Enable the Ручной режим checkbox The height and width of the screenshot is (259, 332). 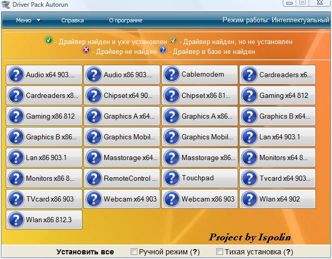(x=134, y=252)
